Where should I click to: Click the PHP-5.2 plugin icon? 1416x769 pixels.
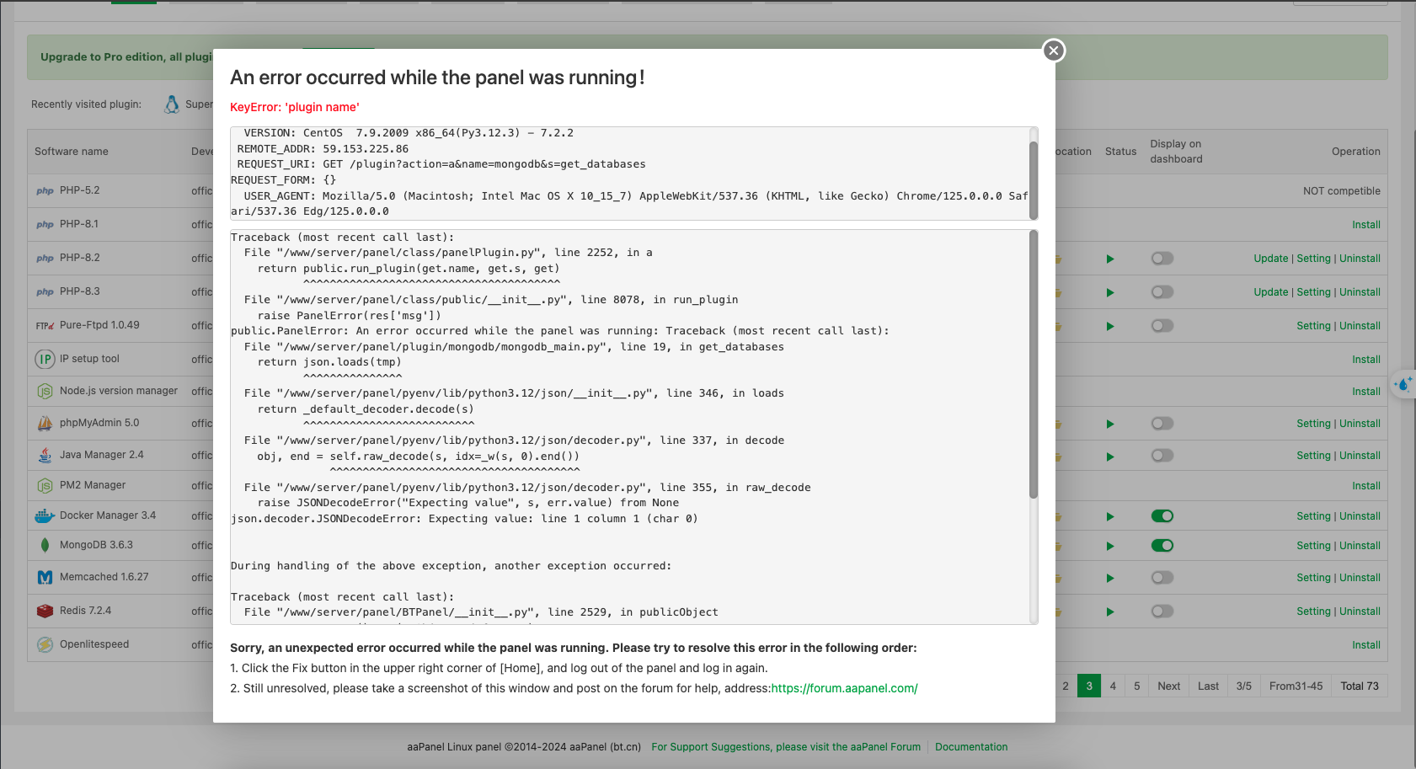(x=45, y=191)
